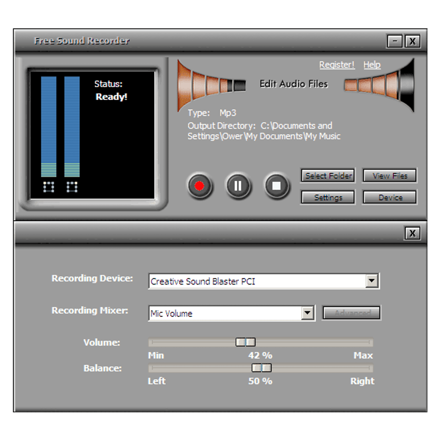The image size is (441, 441).
Task: Close the device settings panel
Action: tap(412, 233)
